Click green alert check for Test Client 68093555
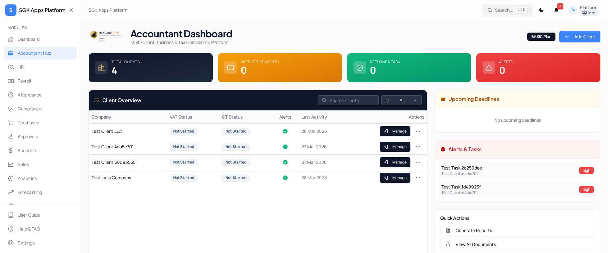The width and height of the screenshot is (608, 253). (285, 162)
